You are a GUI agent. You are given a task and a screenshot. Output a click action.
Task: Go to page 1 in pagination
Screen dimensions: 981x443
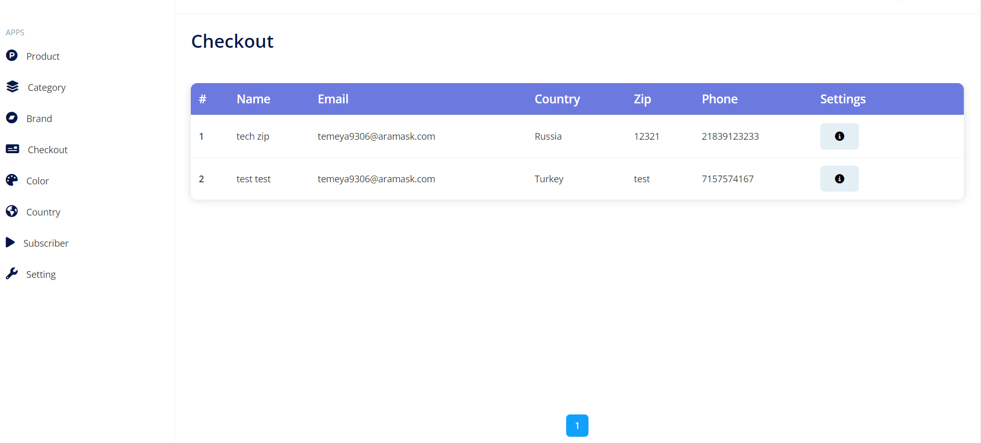pos(577,425)
